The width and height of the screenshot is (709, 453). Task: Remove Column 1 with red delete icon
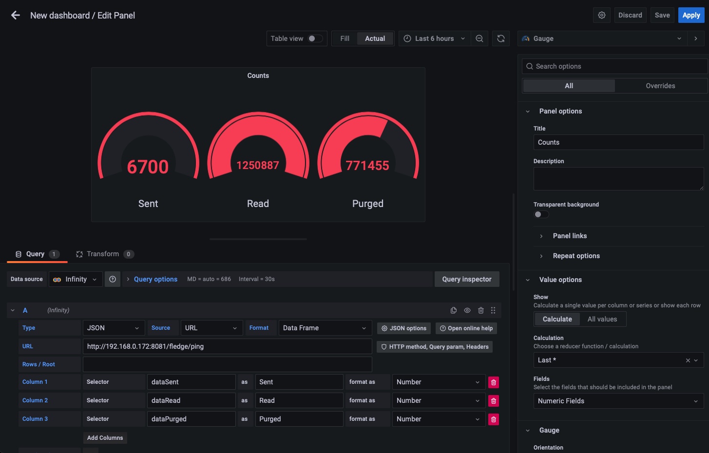494,382
